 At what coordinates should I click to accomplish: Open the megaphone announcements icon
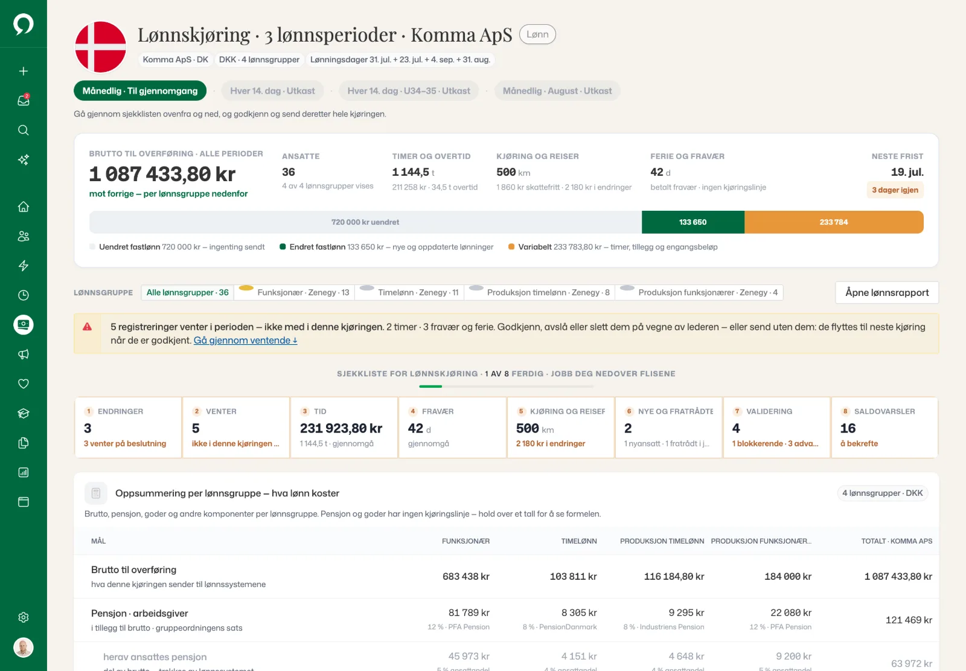[x=24, y=355]
